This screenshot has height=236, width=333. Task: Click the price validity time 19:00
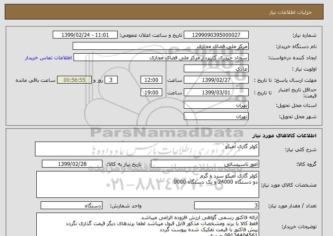click(x=151, y=93)
